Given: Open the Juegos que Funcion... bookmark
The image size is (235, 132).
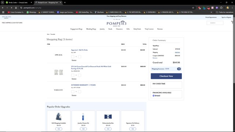Looking at the screenshot, I should pyautogui.click(x=65, y=12).
